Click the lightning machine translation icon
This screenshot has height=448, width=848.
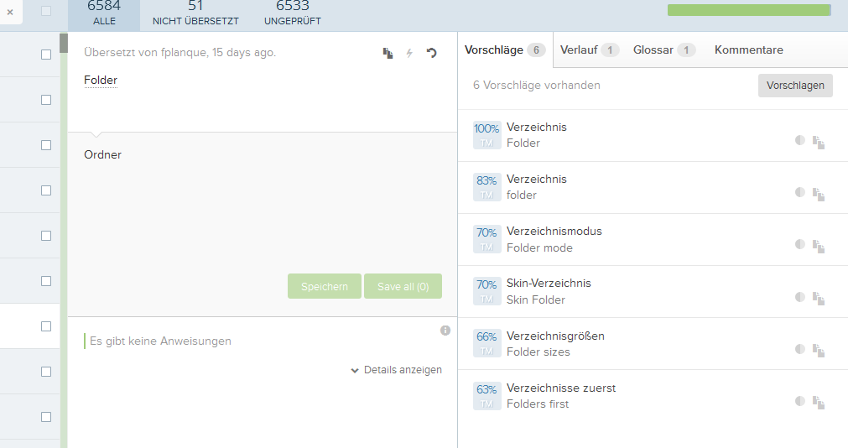click(409, 53)
